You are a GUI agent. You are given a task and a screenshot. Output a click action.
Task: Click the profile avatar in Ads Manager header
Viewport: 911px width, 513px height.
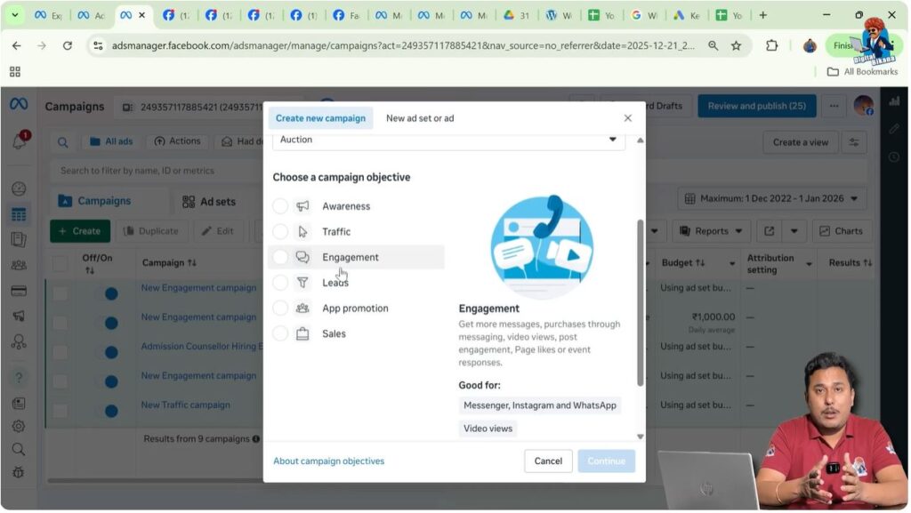point(865,106)
